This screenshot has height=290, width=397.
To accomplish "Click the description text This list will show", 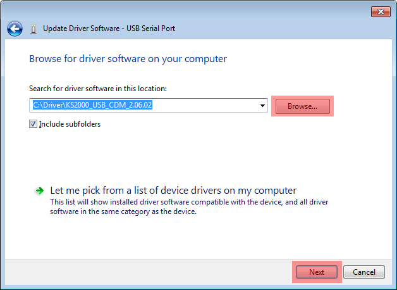I will click(189, 206).
